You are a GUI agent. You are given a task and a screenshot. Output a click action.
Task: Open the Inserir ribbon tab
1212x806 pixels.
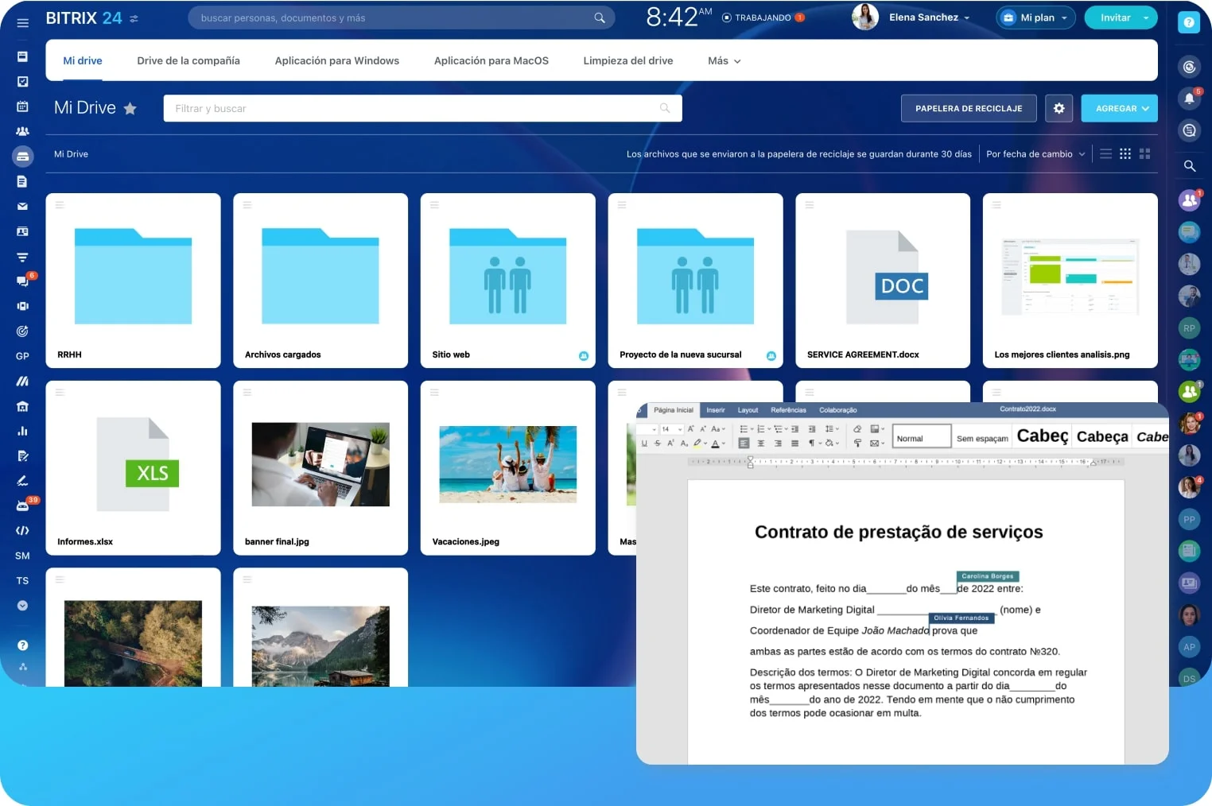(x=716, y=410)
